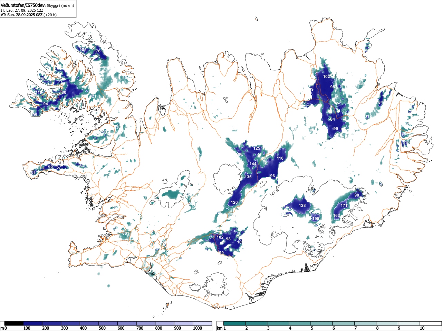Click the map value 312
Viewport: 442px width, 331px height.
click(368, 117)
